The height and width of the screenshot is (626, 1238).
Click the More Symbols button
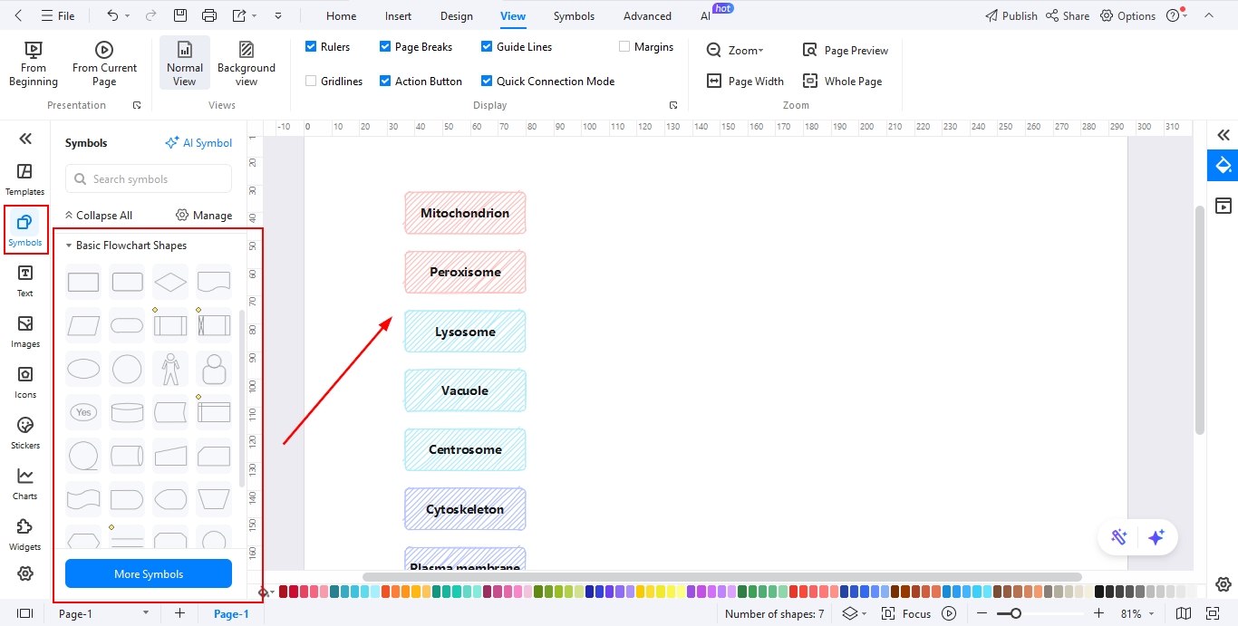[149, 573]
